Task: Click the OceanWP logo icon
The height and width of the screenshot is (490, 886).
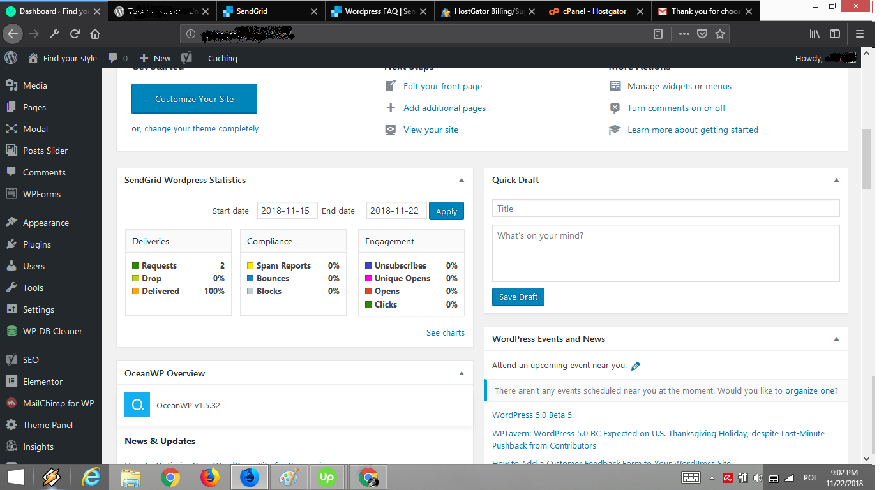Action: click(137, 405)
